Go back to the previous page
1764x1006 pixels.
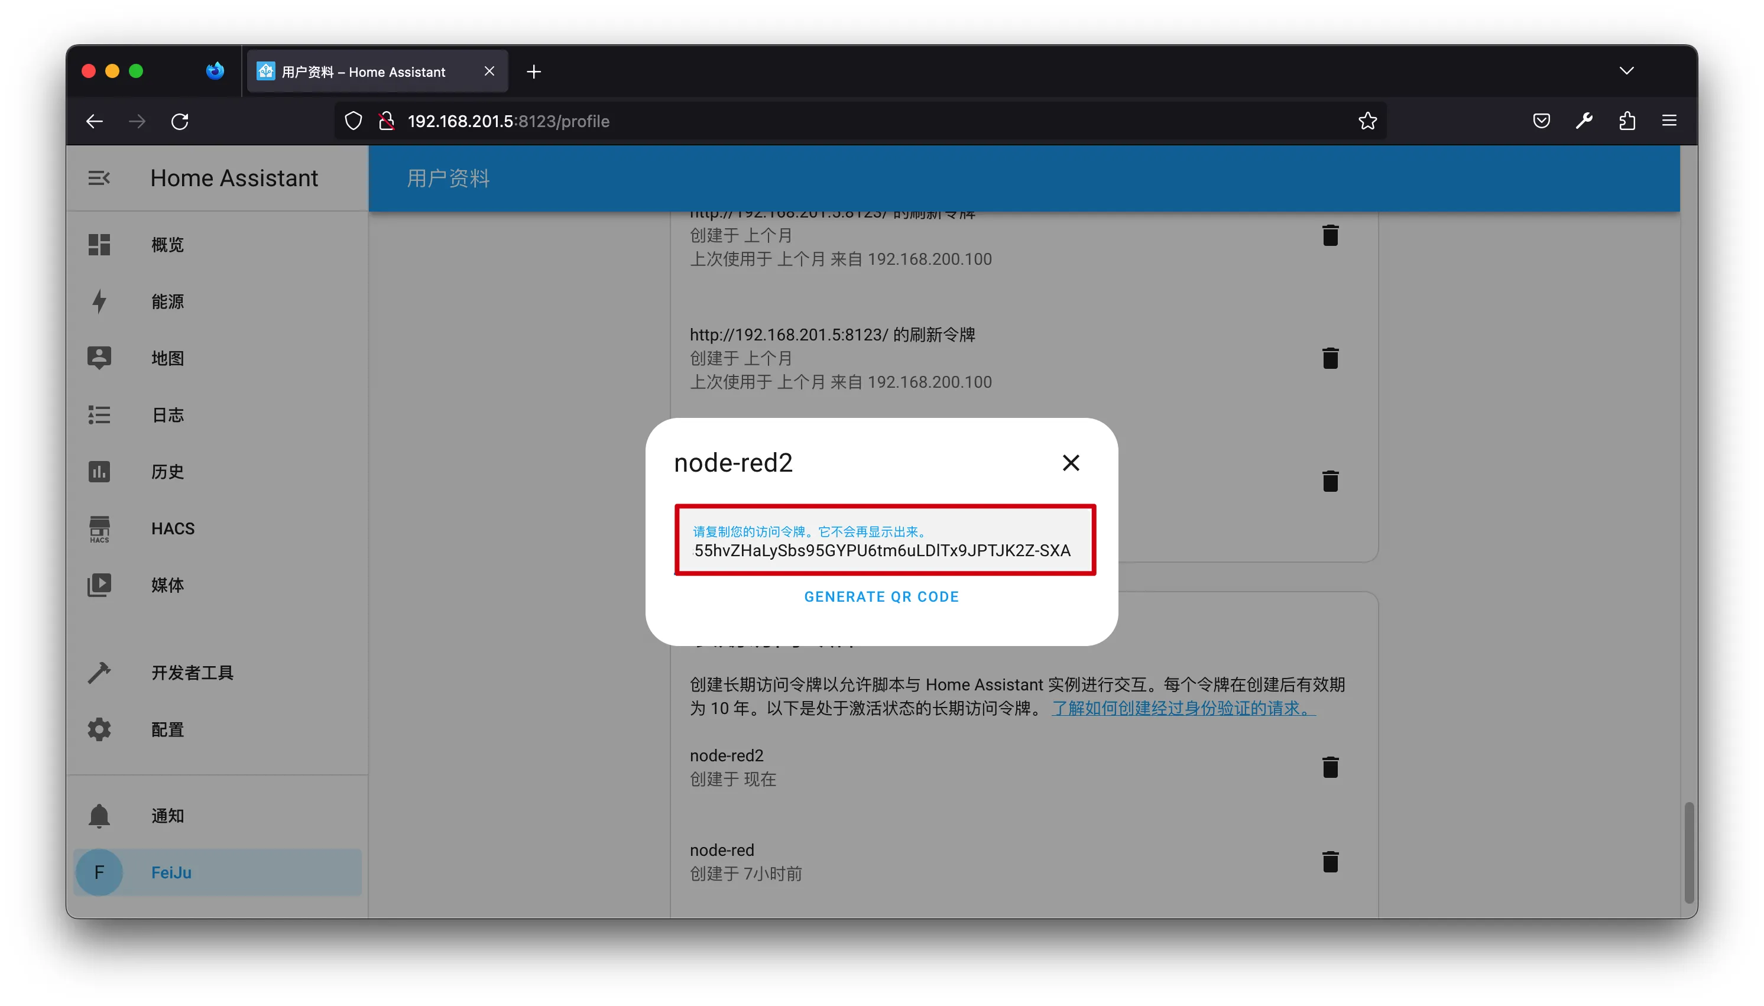(x=95, y=121)
